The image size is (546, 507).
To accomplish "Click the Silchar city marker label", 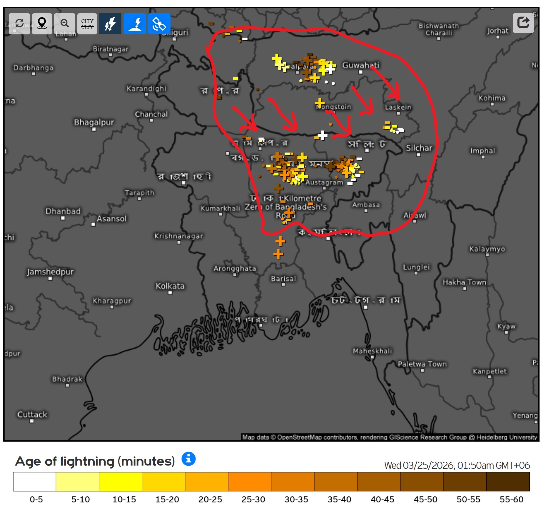I will [x=419, y=148].
